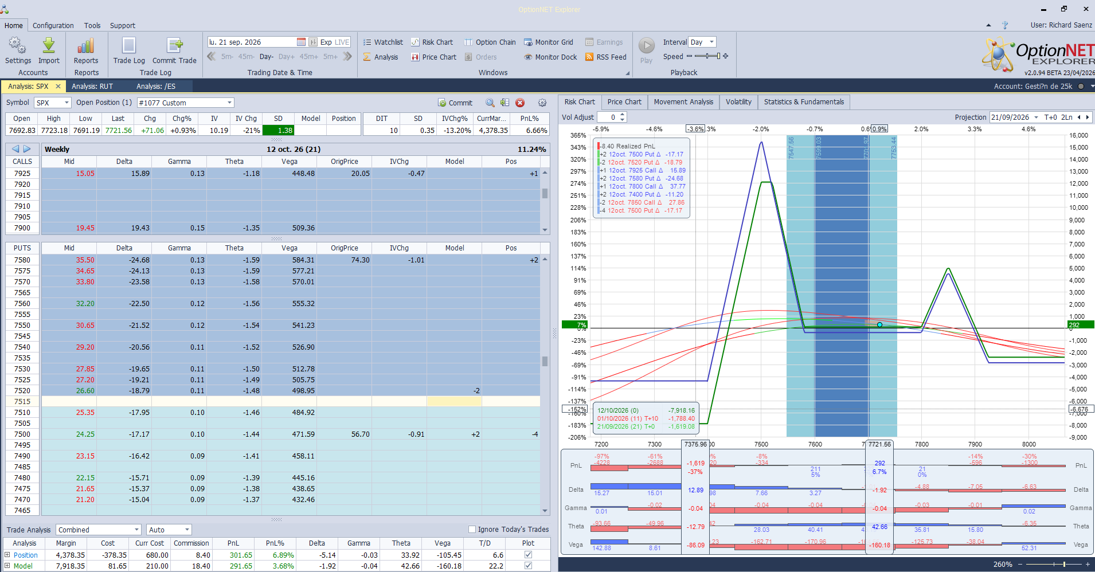Viewport: 1095px width, 572px height.
Task: Click the help question mark icon
Action: [1005, 25]
